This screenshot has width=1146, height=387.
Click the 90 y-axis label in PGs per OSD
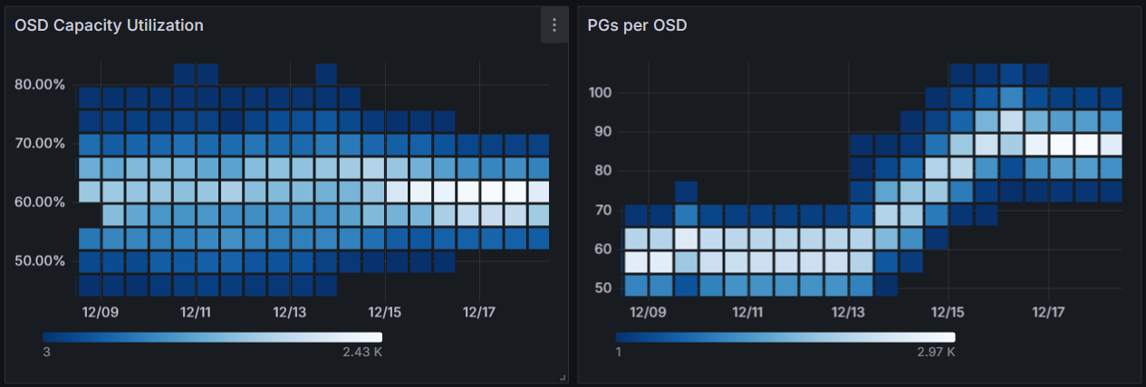click(x=604, y=131)
